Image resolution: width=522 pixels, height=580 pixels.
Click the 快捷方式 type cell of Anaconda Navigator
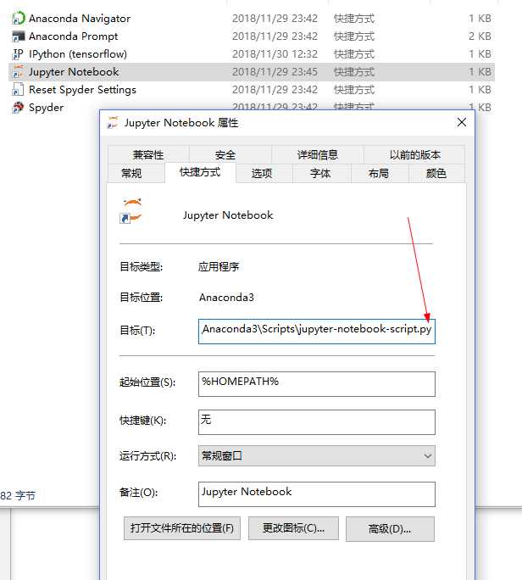(354, 18)
